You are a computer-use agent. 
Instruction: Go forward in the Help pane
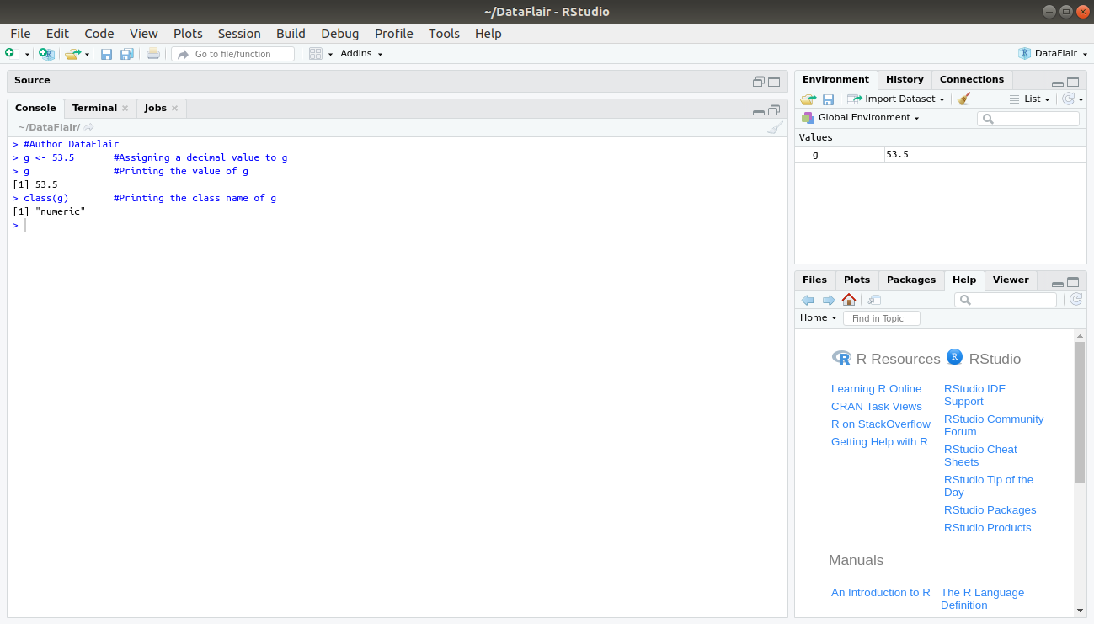(x=829, y=300)
